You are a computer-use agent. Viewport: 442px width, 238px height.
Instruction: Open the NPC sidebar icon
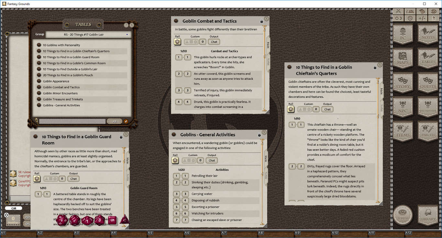pyautogui.click(x=403, y=107)
